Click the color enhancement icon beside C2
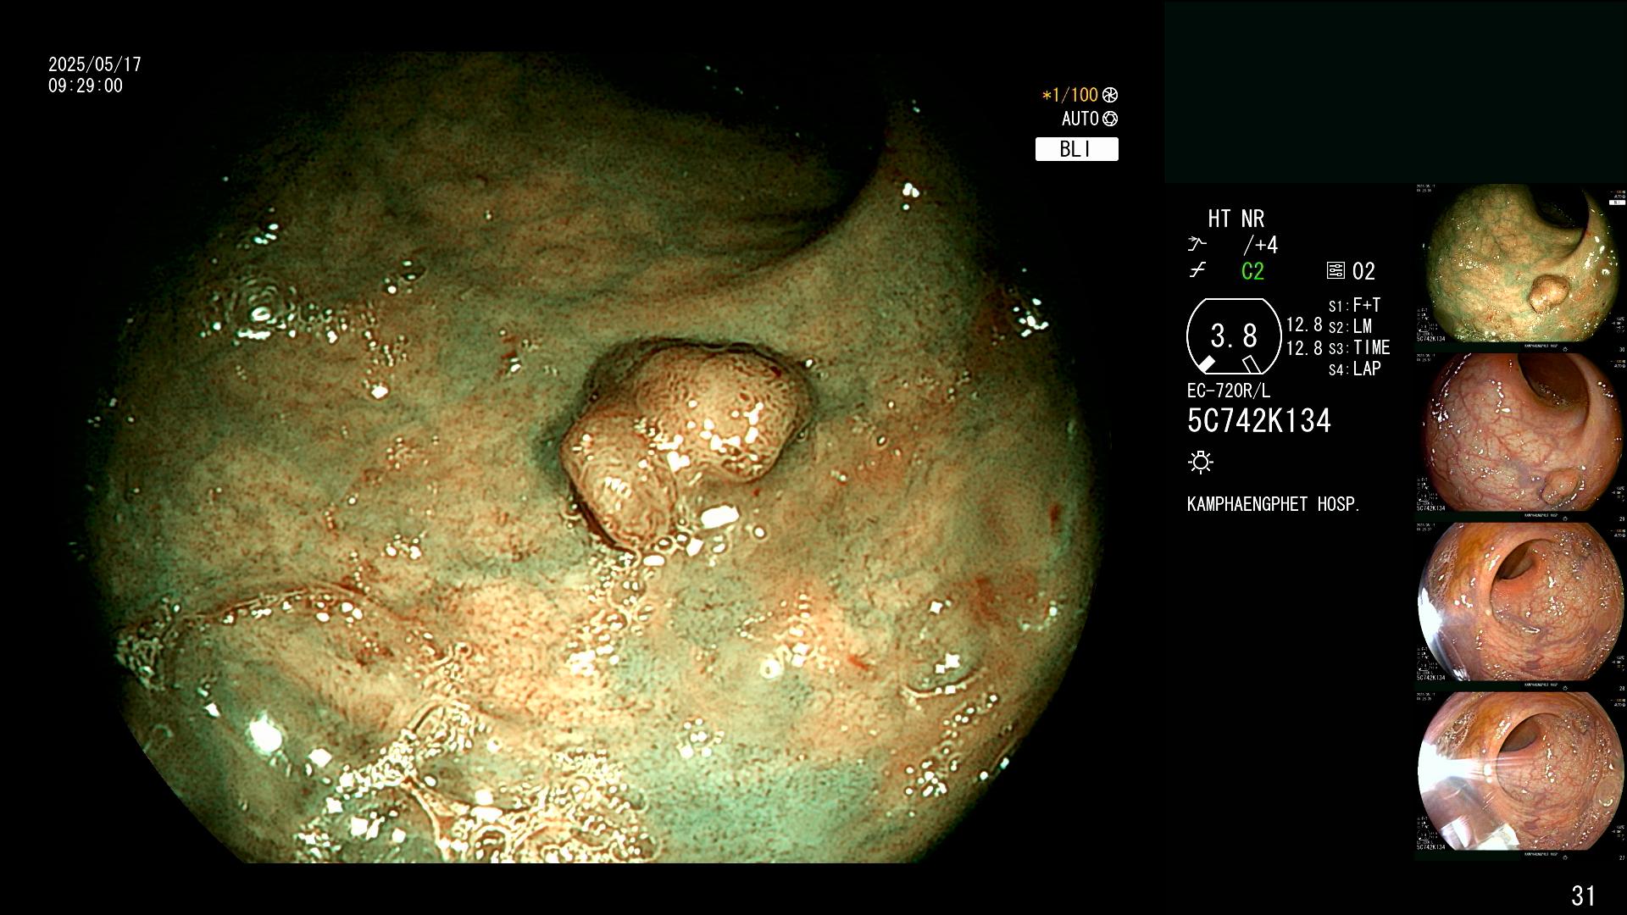This screenshot has width=1627, height=915. click(x=1197, y=271)
